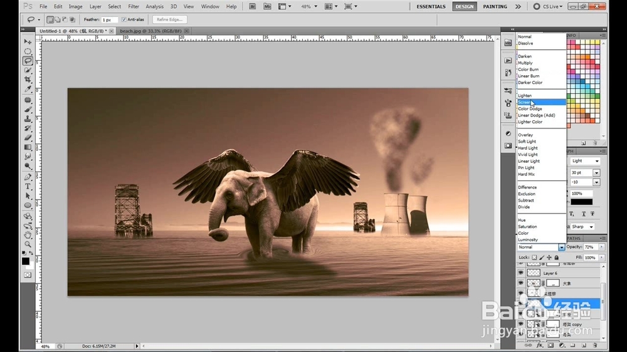
Task: Select the Path Selection tool
Action: tap(28, 196)
